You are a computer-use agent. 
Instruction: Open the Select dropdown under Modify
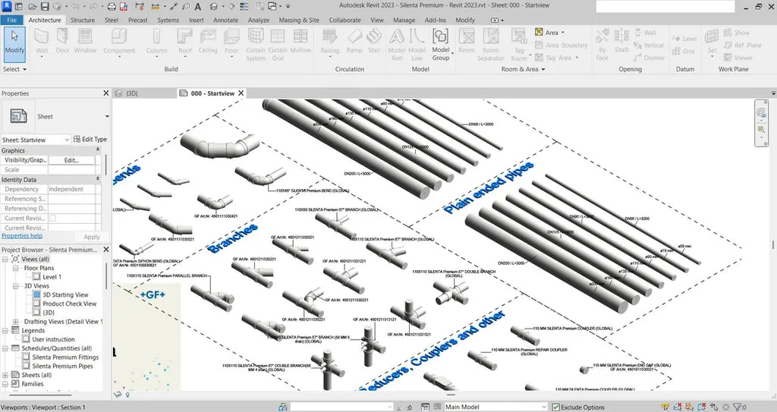(x=14, y=69)
